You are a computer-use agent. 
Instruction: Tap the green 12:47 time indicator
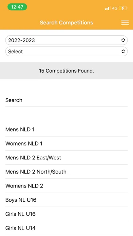tap(17, 7)
